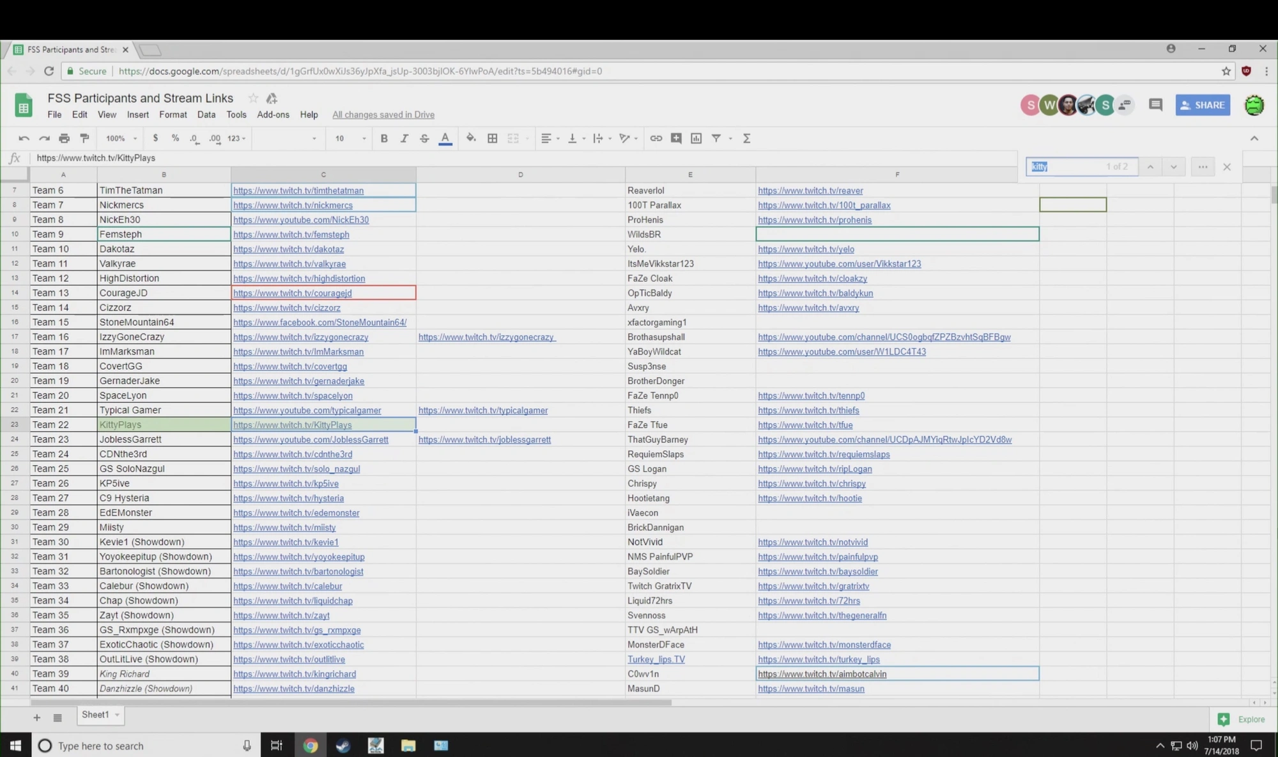Open text rotation dropdown

coord(628,138)
